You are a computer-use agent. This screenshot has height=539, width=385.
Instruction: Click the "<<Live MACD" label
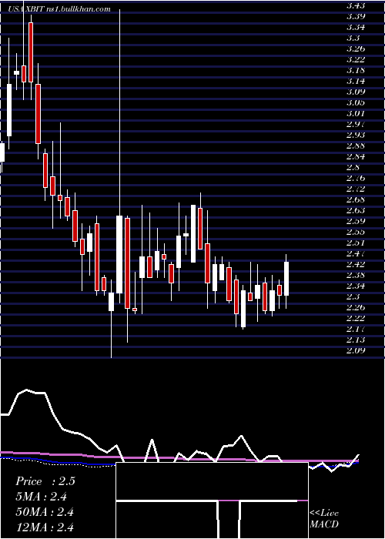324,519
